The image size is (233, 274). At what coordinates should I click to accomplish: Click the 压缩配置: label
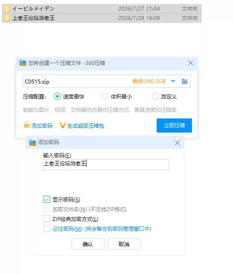coord(34,97)
